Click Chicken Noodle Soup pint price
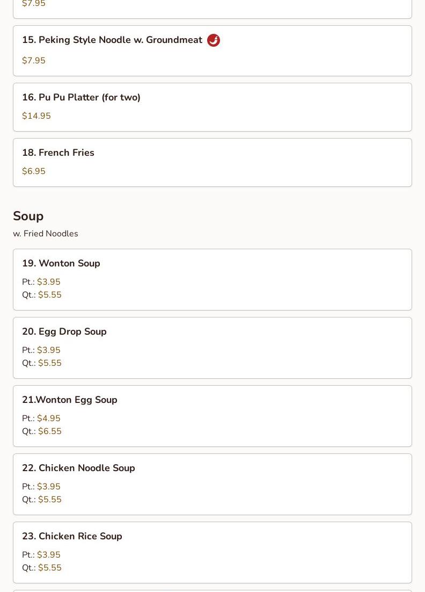 pos(49,487)
